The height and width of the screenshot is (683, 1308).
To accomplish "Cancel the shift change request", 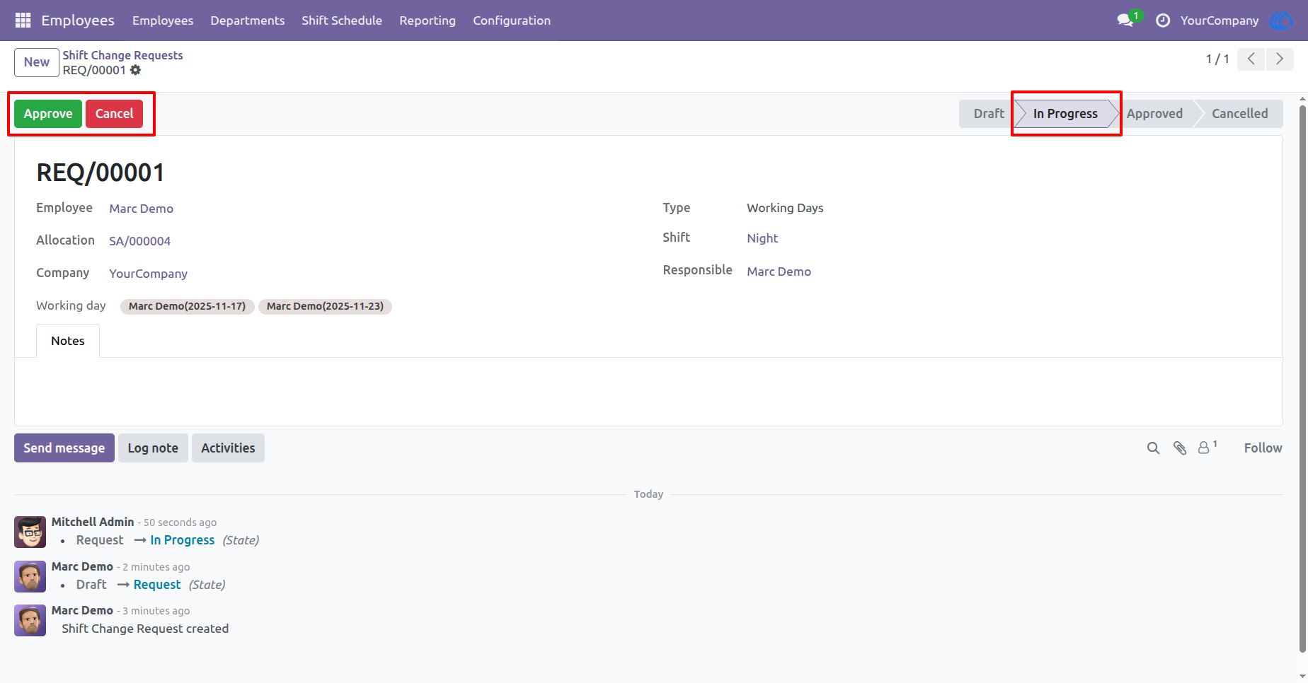I will pyautogui.click(x=114, y=114).
